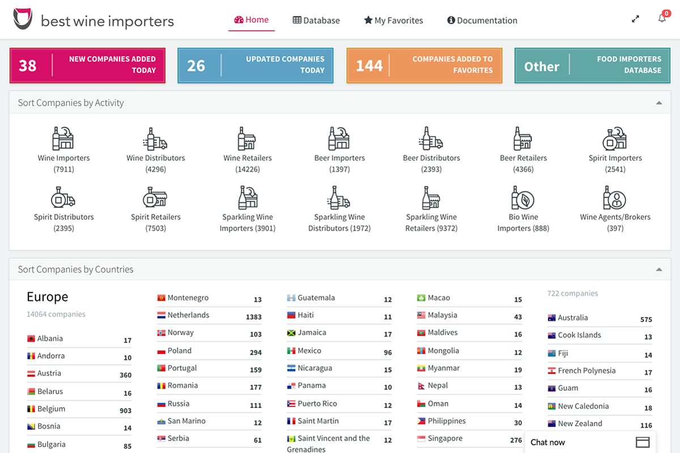Switch to the Database tab
The image size is (680, 453).
coord(316,20)
